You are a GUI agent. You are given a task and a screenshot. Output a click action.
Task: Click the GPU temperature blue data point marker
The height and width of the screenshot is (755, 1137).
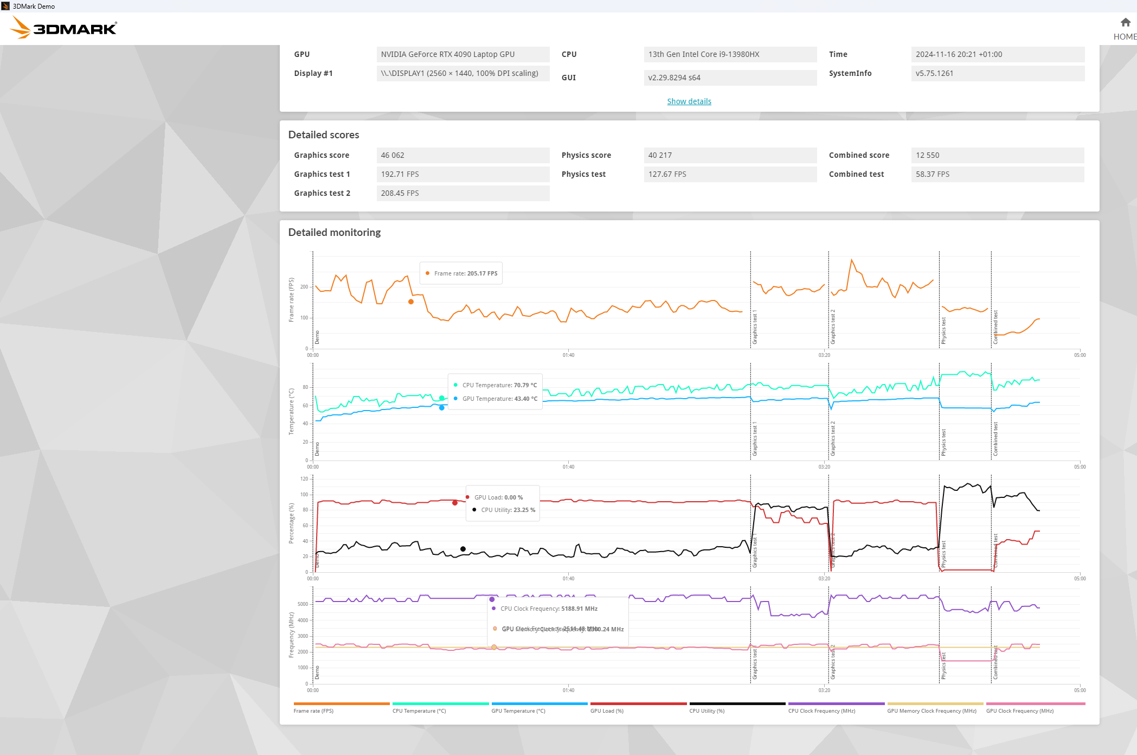click(x=442, y=408)
